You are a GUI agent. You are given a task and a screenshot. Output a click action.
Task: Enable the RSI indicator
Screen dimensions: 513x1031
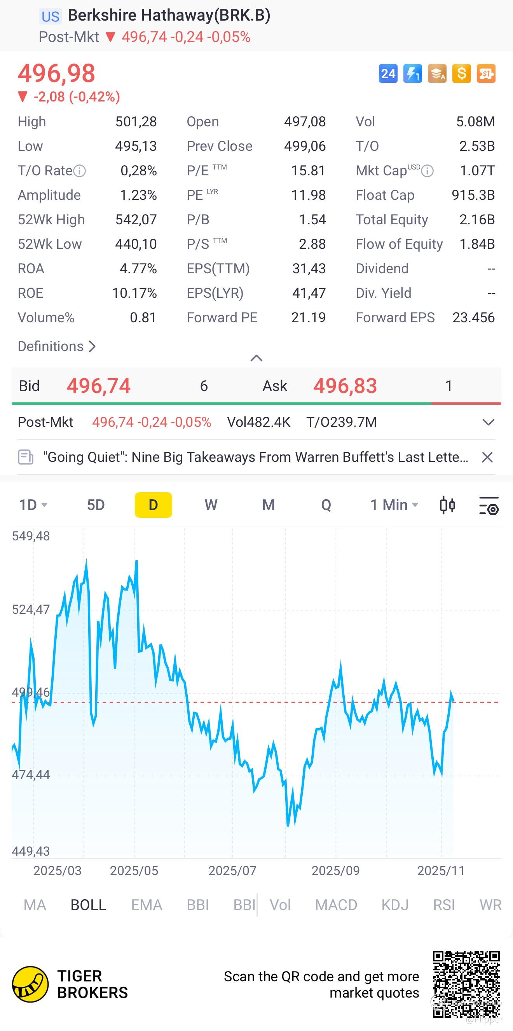pos(444,905)
